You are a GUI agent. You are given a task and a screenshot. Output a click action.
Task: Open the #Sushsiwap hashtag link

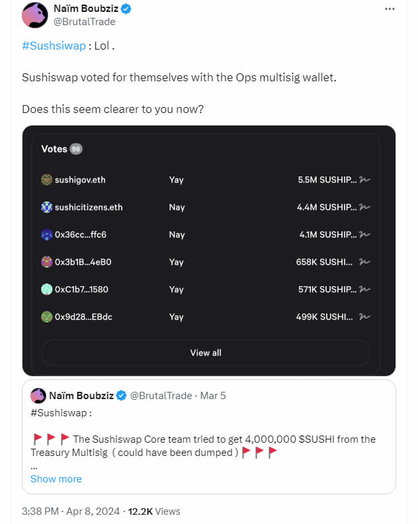54,46
